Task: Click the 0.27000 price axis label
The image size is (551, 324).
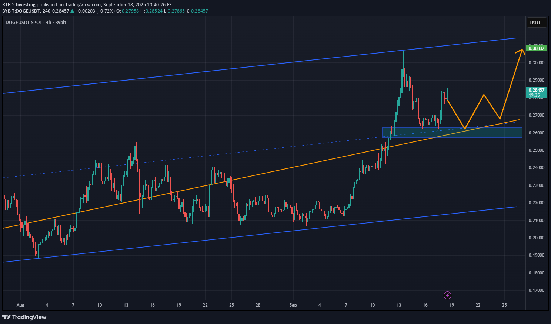Action: 536,115
